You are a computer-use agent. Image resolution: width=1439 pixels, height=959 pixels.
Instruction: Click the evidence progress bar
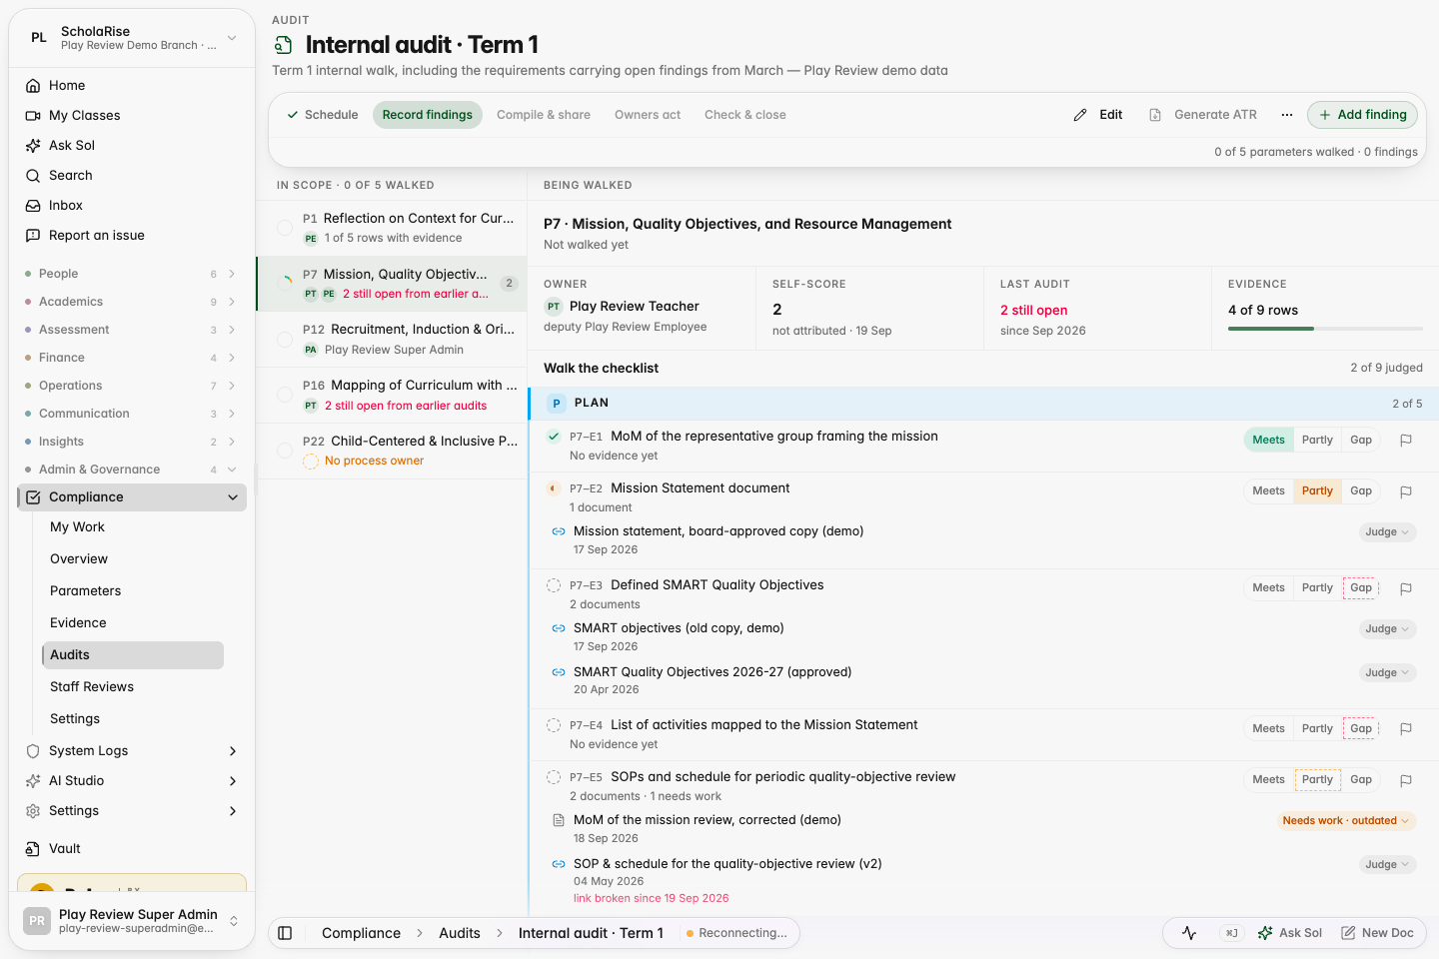click(1325, 329)
